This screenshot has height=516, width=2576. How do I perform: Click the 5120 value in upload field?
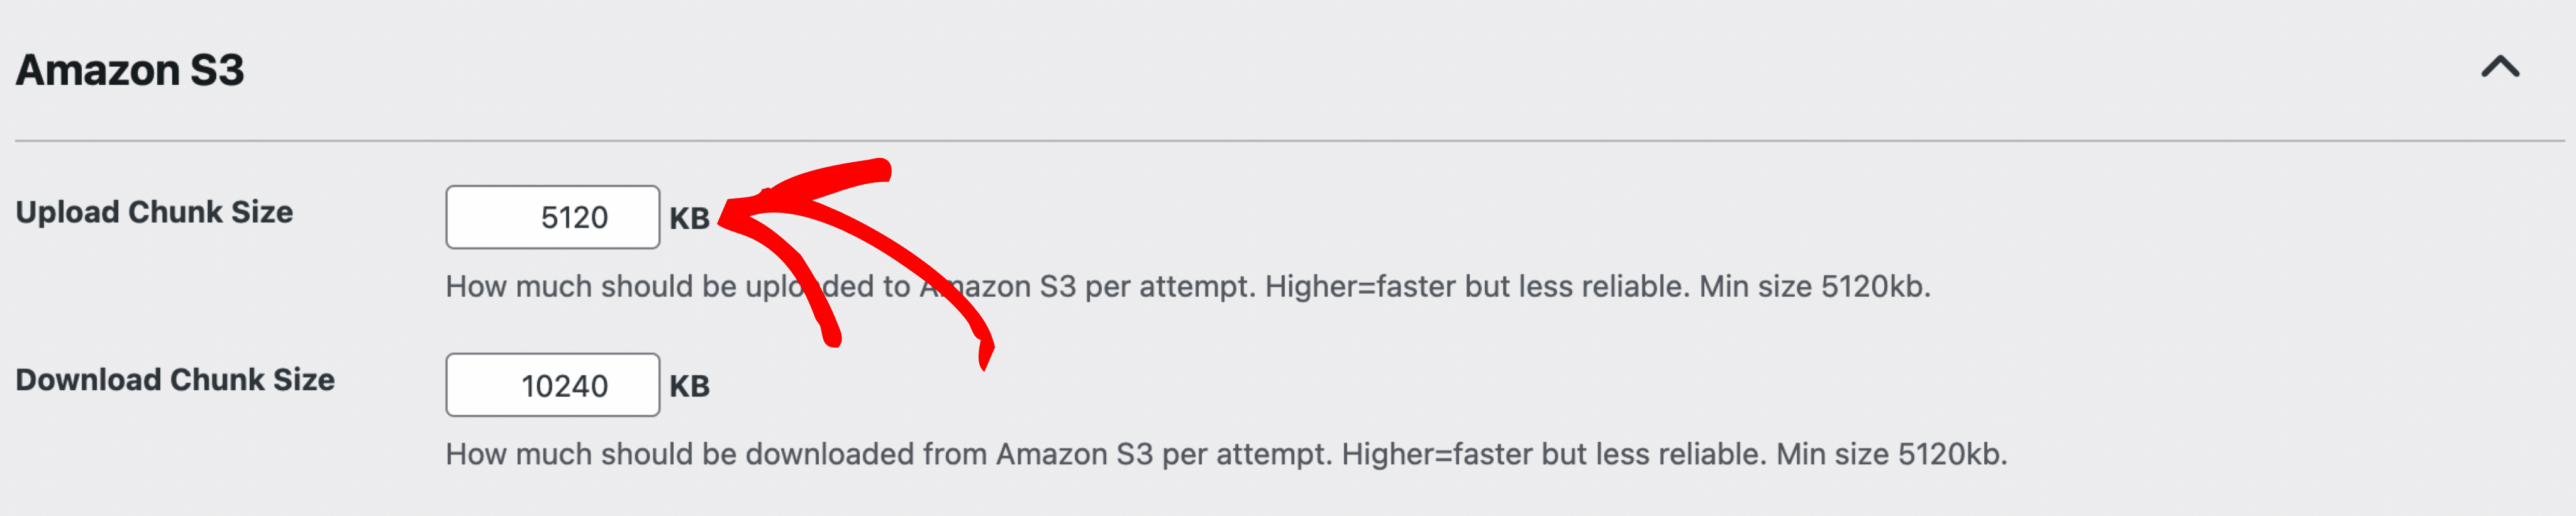pos(574,218)
